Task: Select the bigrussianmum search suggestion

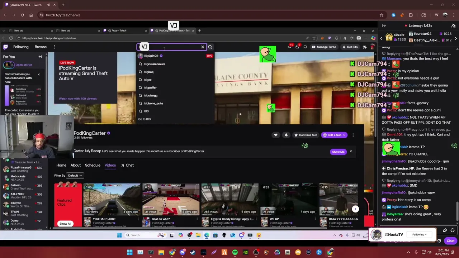Action: tap(175, 64)
